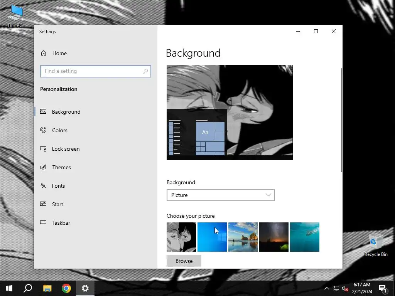Open the Start personalization section
This screenshot has height=296, width=395.
pos(57,204)
